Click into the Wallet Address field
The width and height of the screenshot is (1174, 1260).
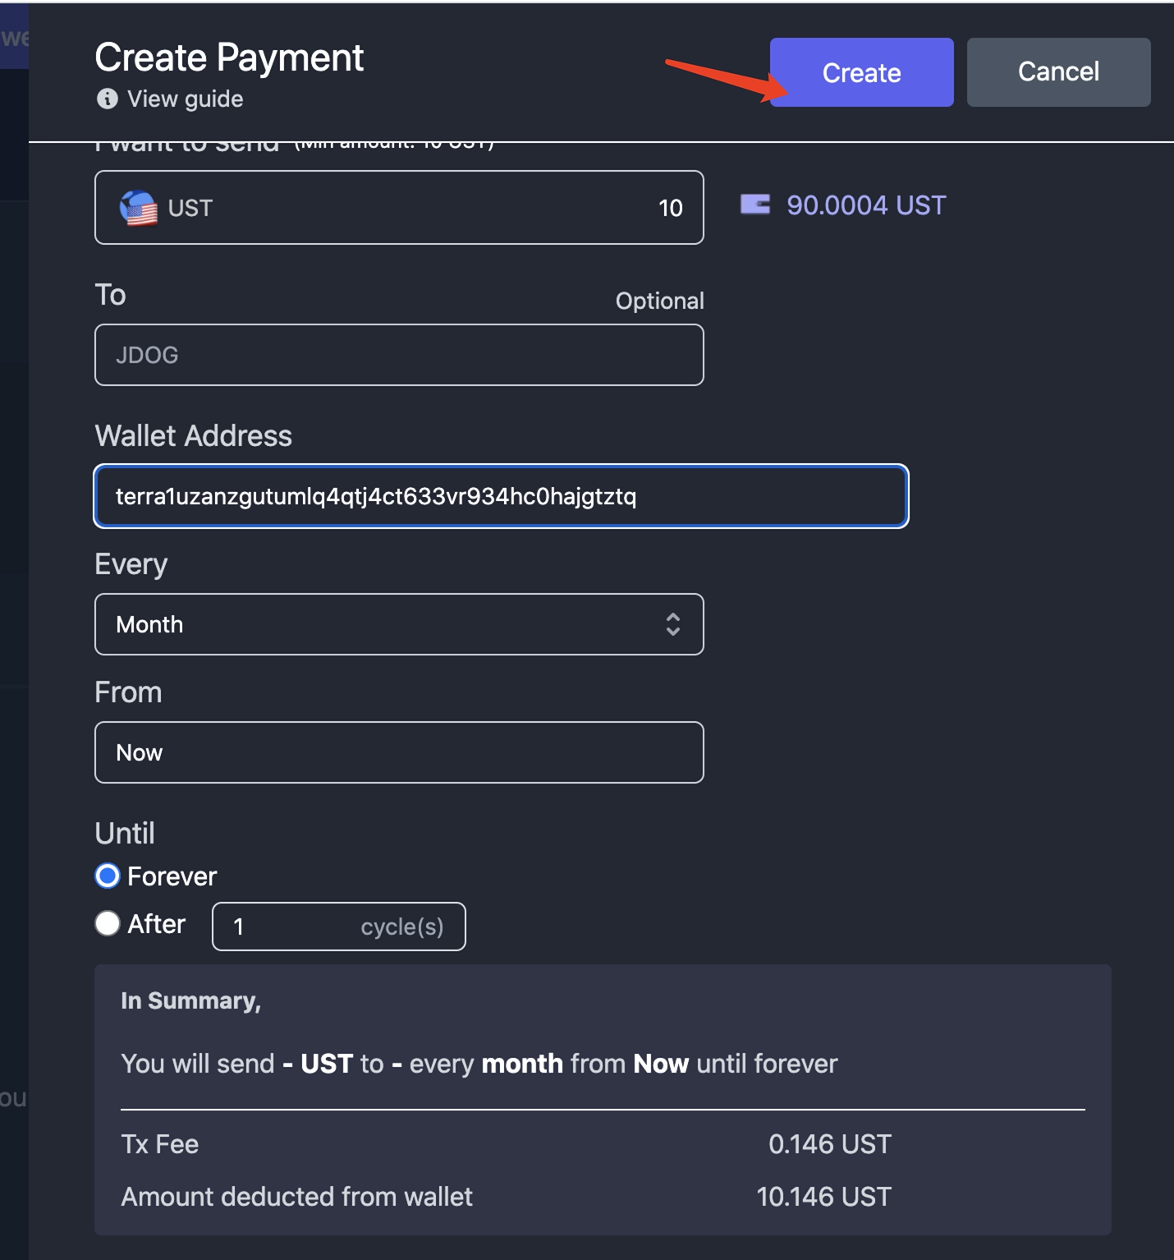(501, 496)
